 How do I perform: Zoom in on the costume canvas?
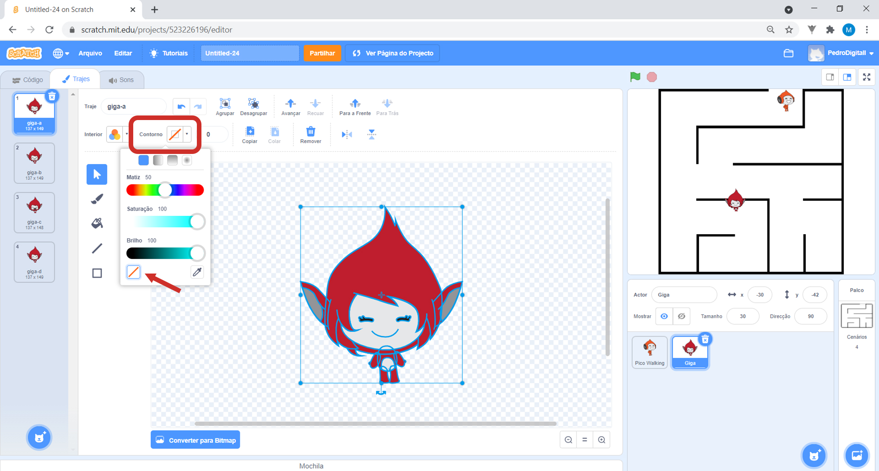click(602, 440)
